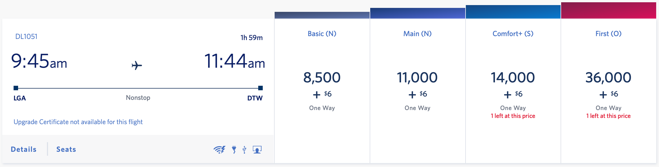Click the high-speed Wi-Fi amenity icon

coord(219,150)
